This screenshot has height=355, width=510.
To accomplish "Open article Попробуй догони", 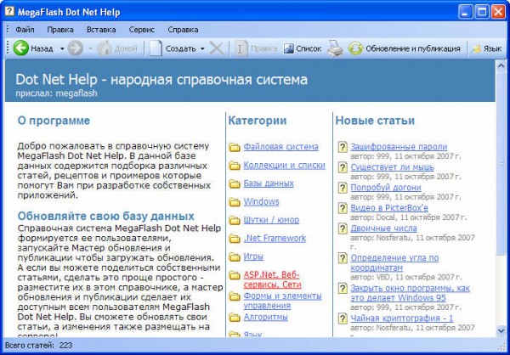I will point(386,188).
